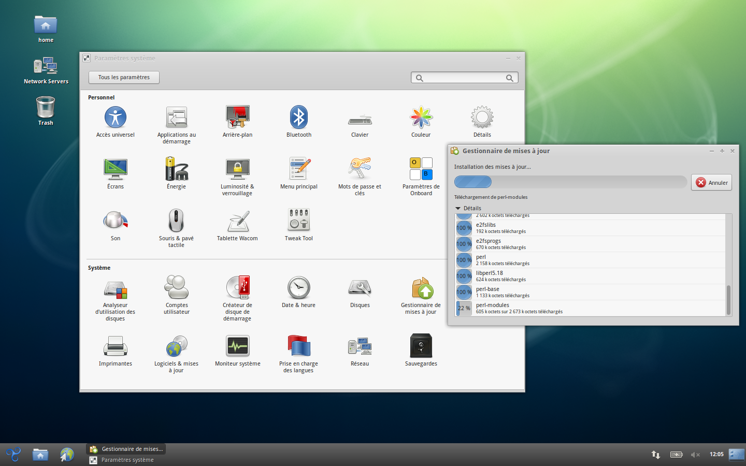Open Tablette Wacom settings
The image size is (746, 466).
(x=237, y=226)
